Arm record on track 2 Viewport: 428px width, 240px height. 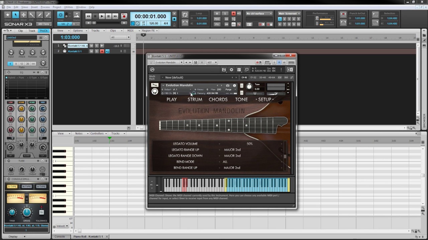102,51
